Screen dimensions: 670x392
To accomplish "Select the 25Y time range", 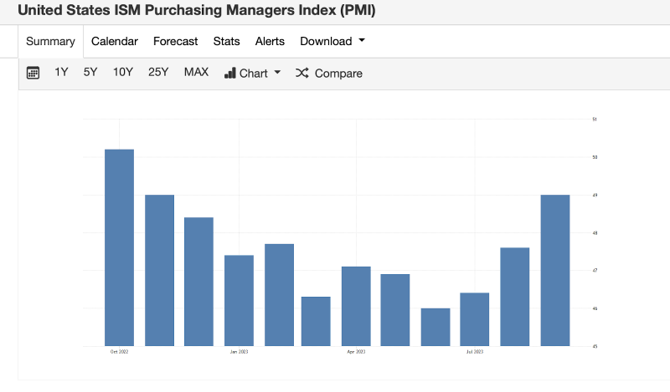I will [x=158, y=72].
